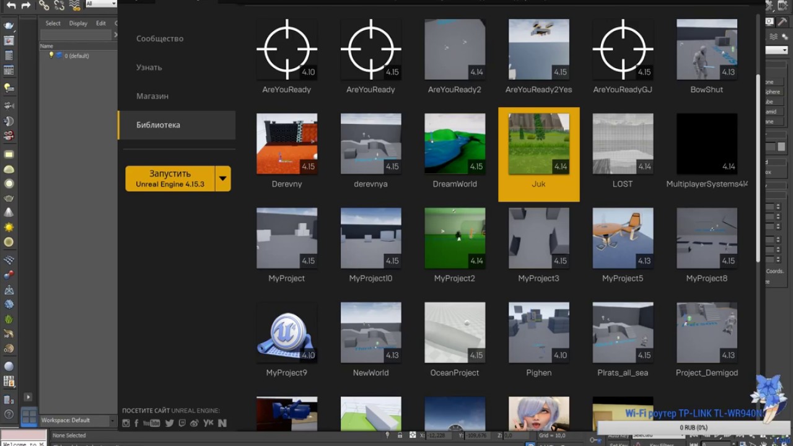Select the AreYouReady2 project thumbnail

(455, 50)
